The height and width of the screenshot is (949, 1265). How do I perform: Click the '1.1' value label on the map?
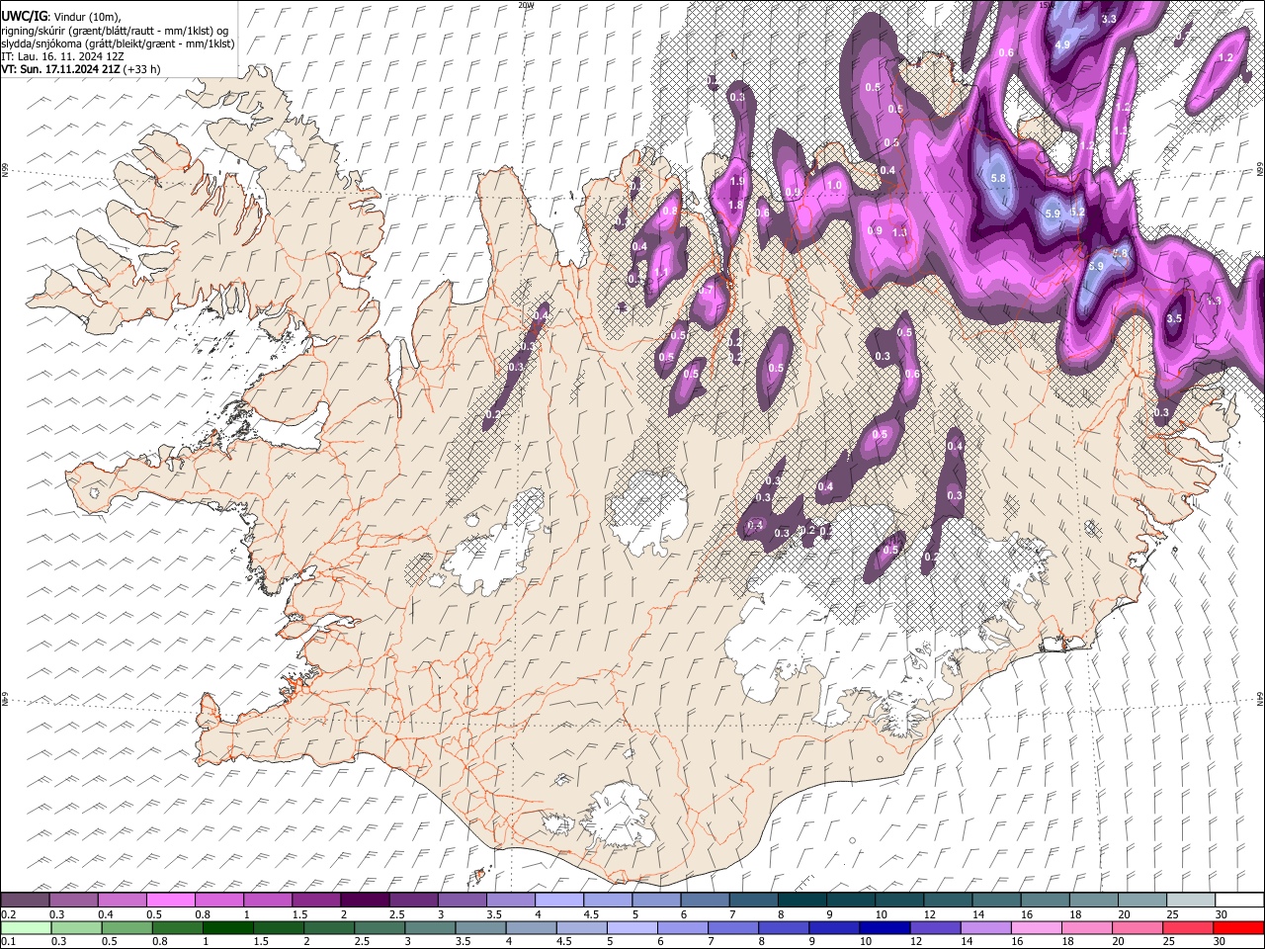click(661, 273)
